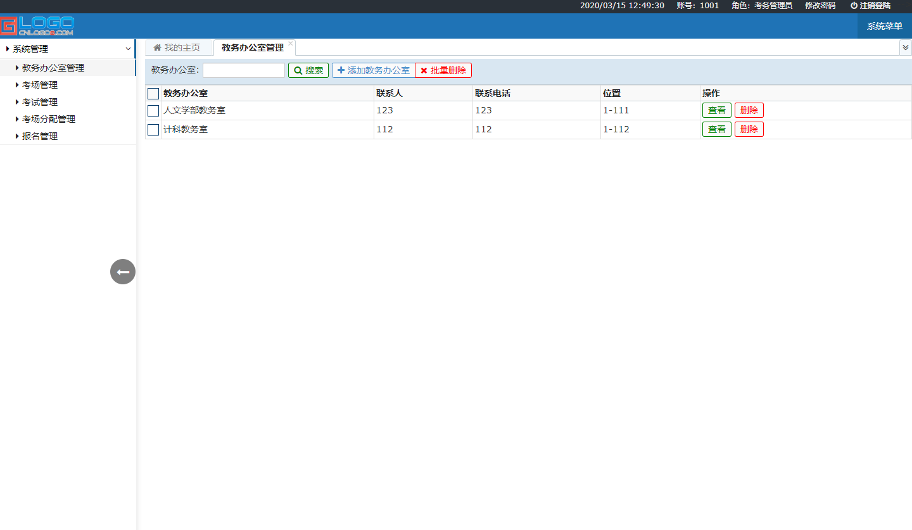The height and width of the screenshot is (530, 912).
Task: Click the gray sidebar collapse arrow button
Action: tap(123, 272)
